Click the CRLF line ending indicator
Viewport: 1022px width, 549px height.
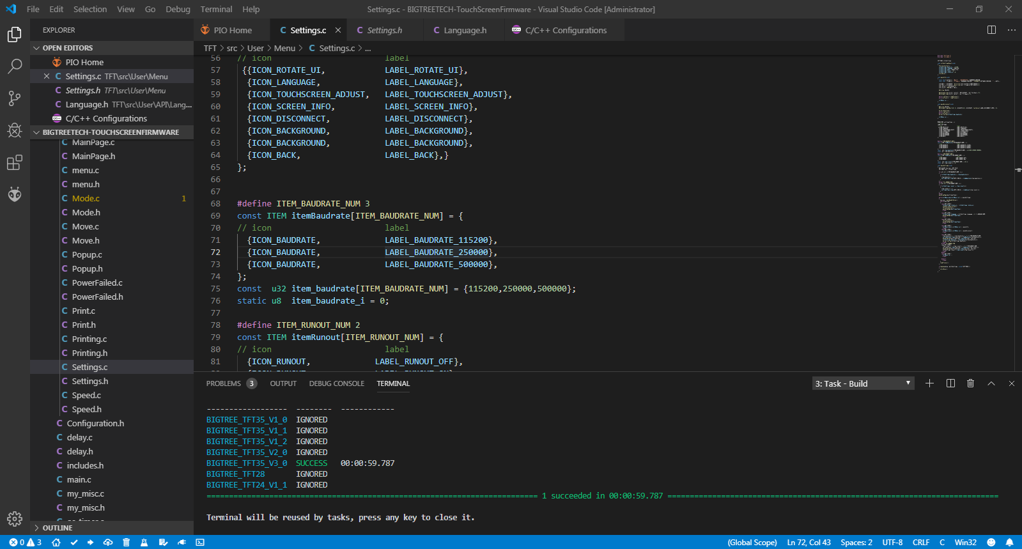[920, 543]
